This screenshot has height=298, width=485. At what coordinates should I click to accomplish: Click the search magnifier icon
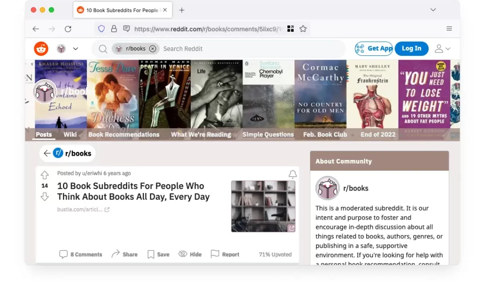(x=103, y=49)
